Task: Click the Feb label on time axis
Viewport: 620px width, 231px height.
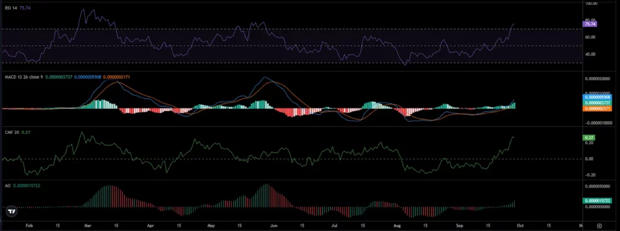Action: [29, 226]
